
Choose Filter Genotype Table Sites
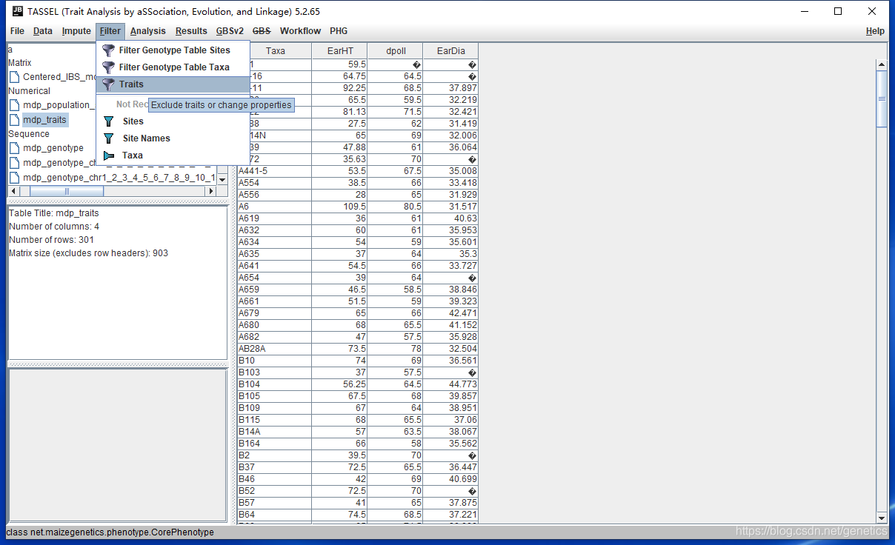pos(173,50)
